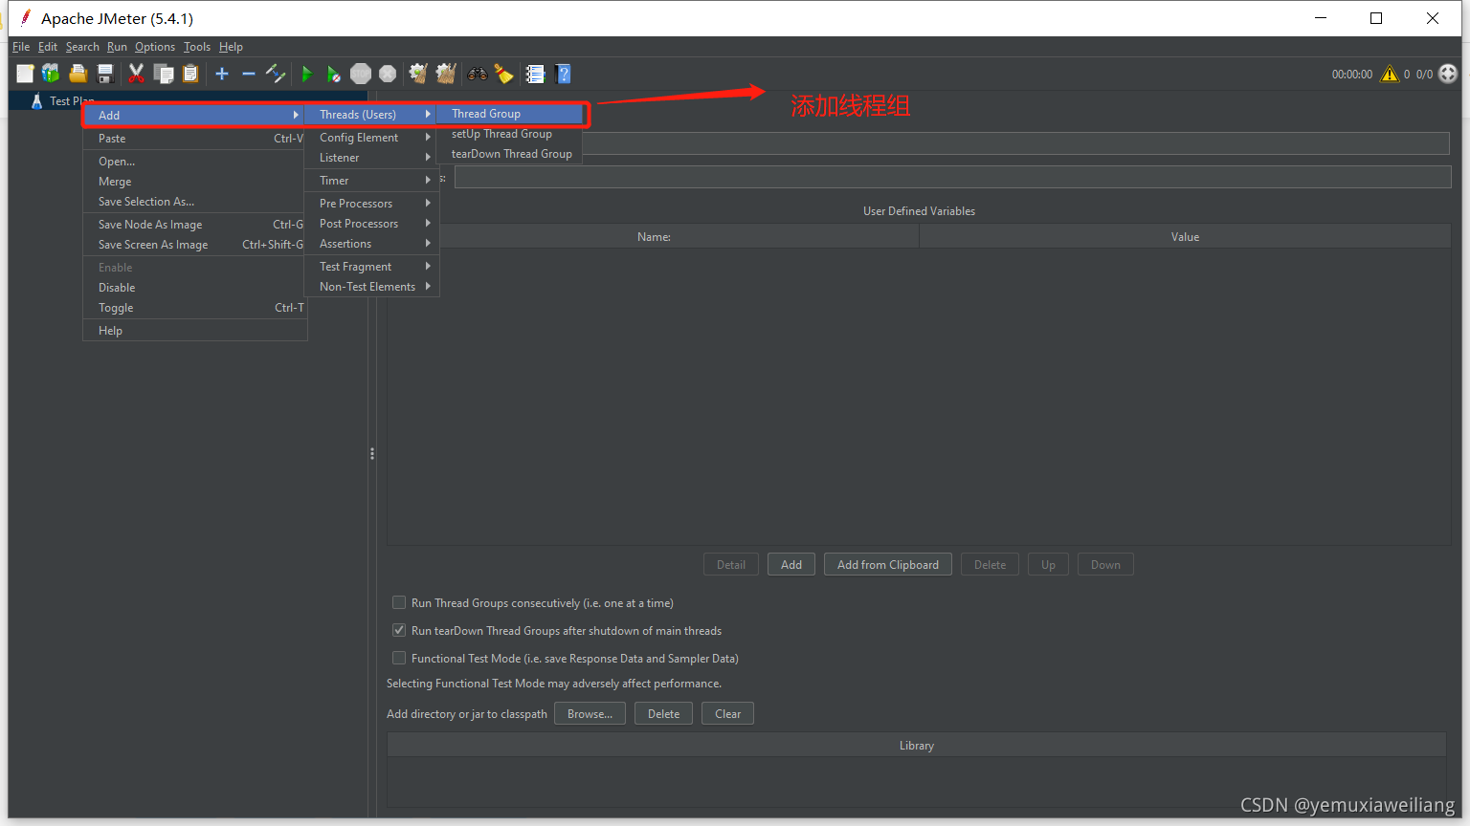Image resolution: width=1470 pixels, height=826 pixels.
Task: Expand the Config Element submenu
Action: point(371,138)
